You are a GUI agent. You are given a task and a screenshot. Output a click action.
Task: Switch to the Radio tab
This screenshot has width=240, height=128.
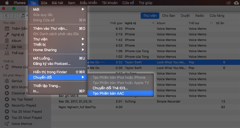pyautogui.click(x=199, y=16)
